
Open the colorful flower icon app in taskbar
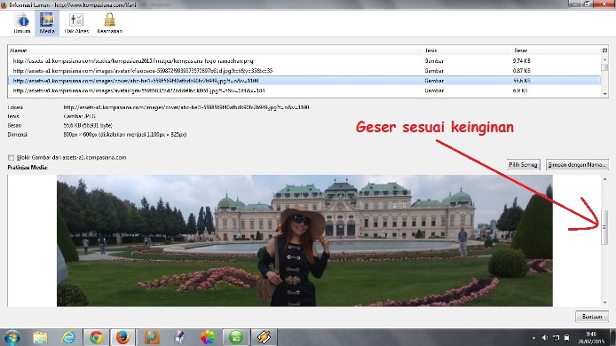click(208, 337)
